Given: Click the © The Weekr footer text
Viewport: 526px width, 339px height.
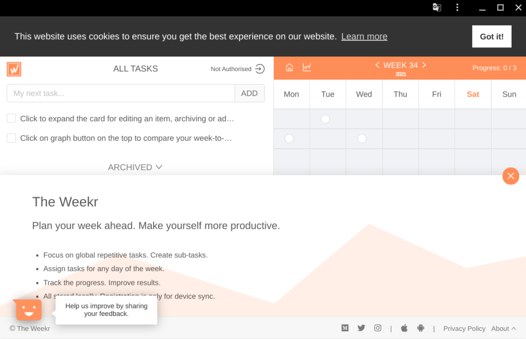Looking at the screenshot, I should 30,329.
